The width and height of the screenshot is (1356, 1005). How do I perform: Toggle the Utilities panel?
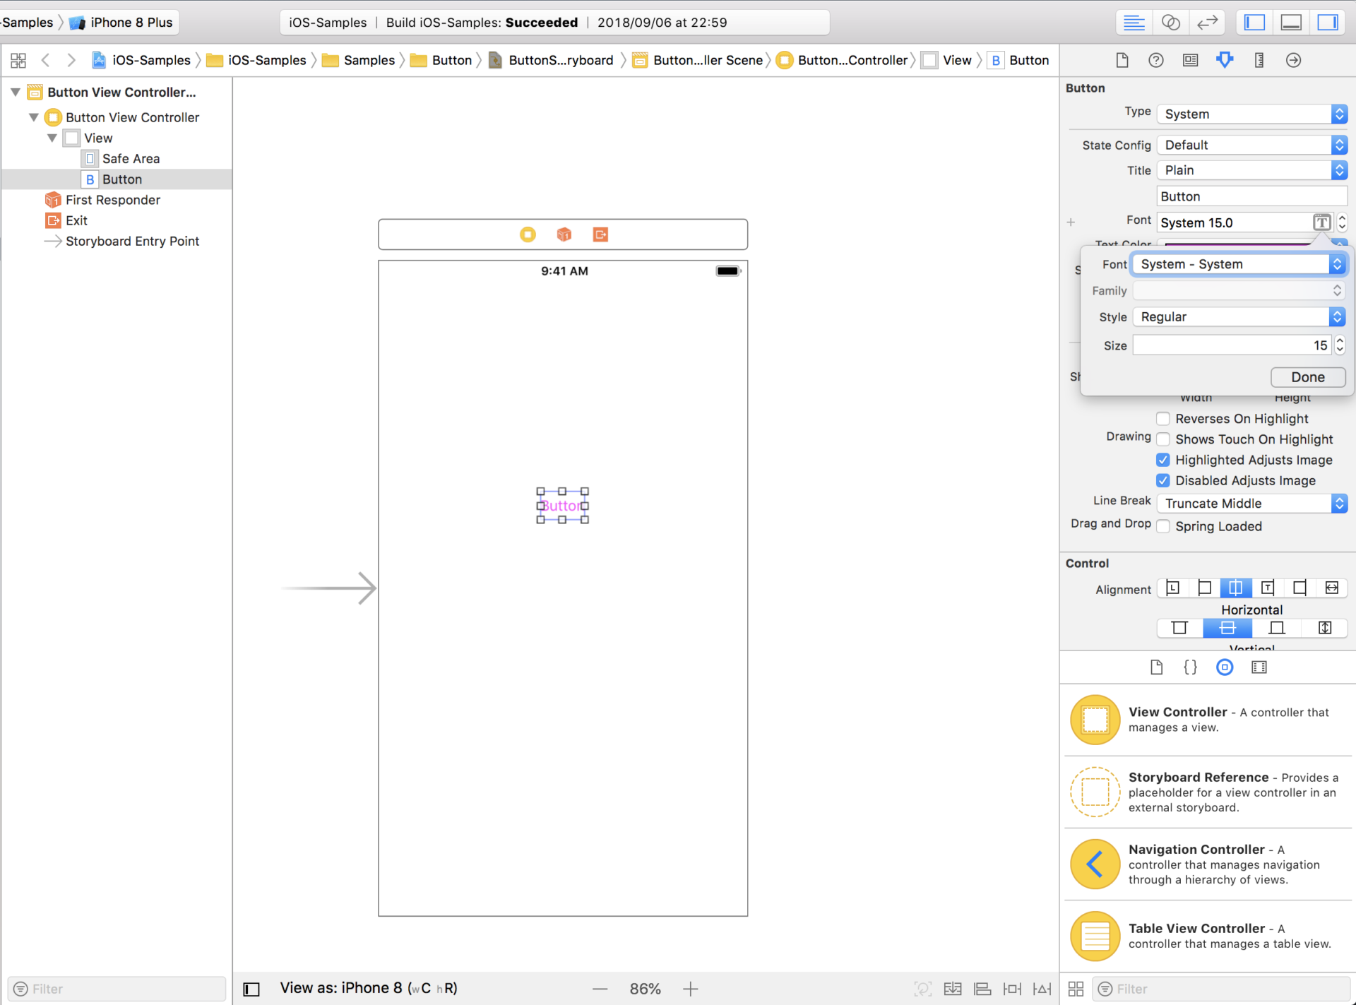pyautogui.click(x=1328, y=23)
